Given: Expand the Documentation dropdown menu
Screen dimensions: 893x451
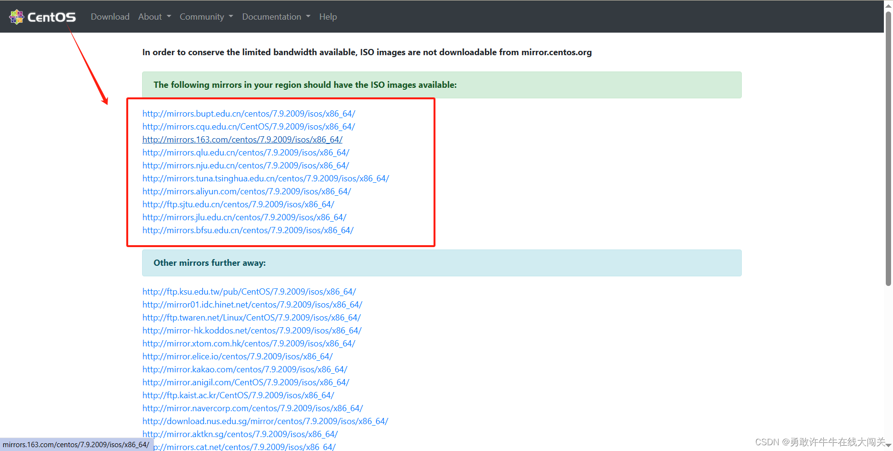Looking at the screenshot, I should point(276,17).
